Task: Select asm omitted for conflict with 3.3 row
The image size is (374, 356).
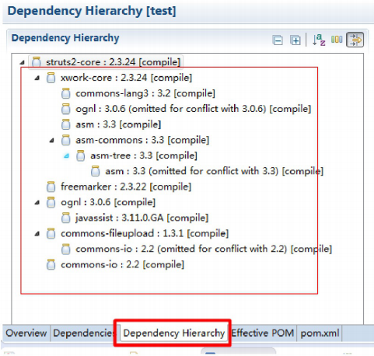Action: coord(207,171)
